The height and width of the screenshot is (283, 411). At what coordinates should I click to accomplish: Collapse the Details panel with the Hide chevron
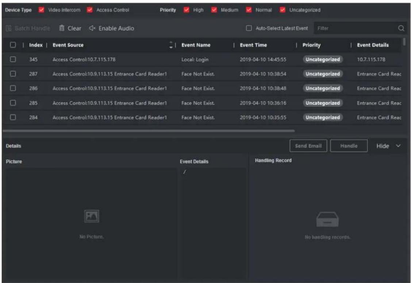[398, 146]
